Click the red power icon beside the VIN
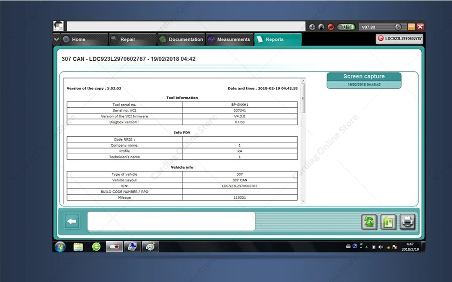The height and width of the screenshot is (282, 452). 380,38
